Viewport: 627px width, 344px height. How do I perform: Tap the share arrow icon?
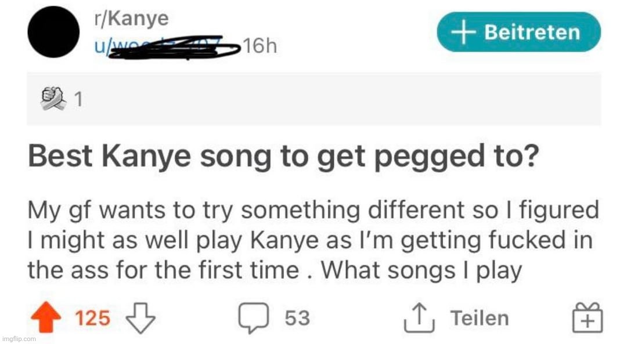coord(419,318)
